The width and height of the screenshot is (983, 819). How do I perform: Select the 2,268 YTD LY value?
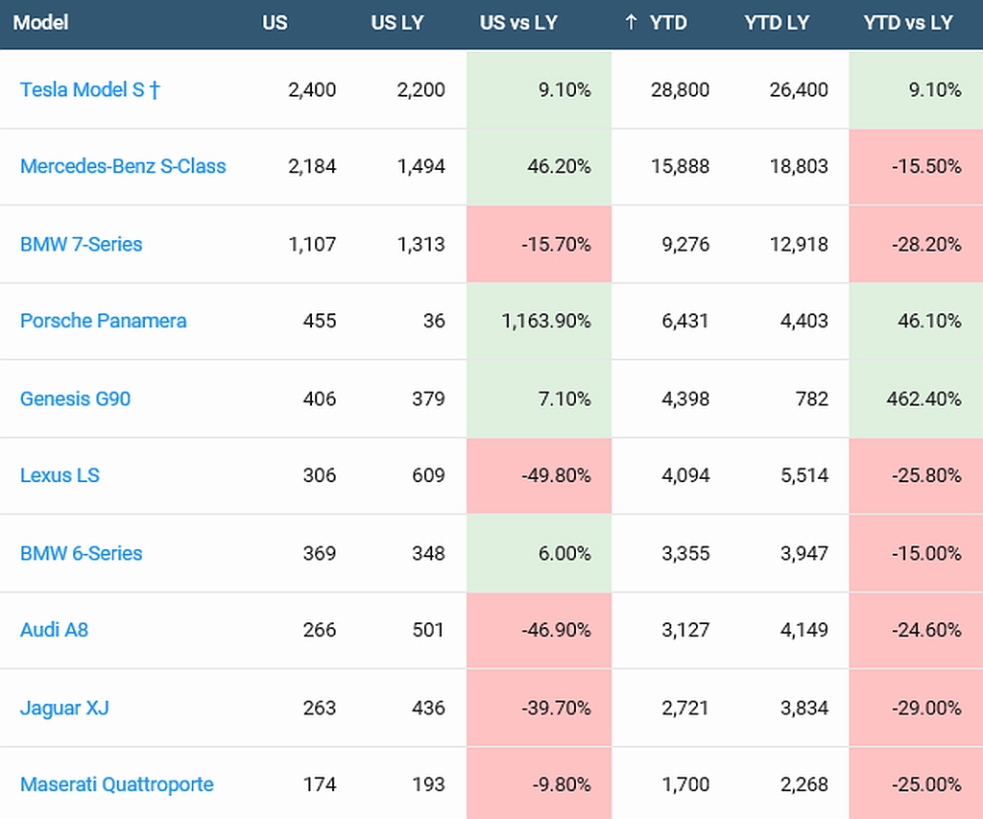coord(804,784)
